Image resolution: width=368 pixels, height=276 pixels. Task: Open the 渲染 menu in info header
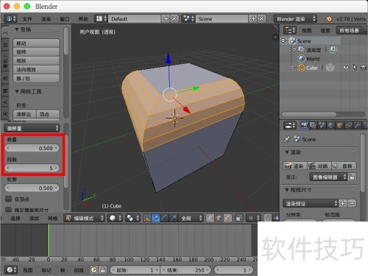tap(46, 19)
